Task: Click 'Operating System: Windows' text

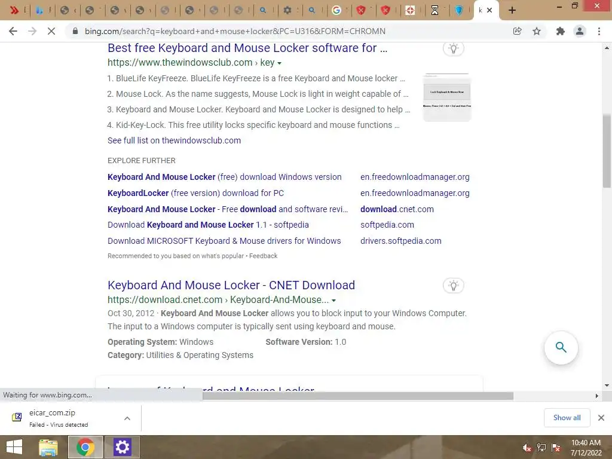Action: pos(160,342)
